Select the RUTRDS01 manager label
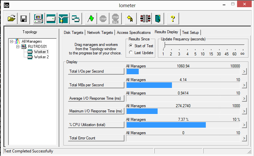Viewport: 254px width, 156px height. [37, 47]
